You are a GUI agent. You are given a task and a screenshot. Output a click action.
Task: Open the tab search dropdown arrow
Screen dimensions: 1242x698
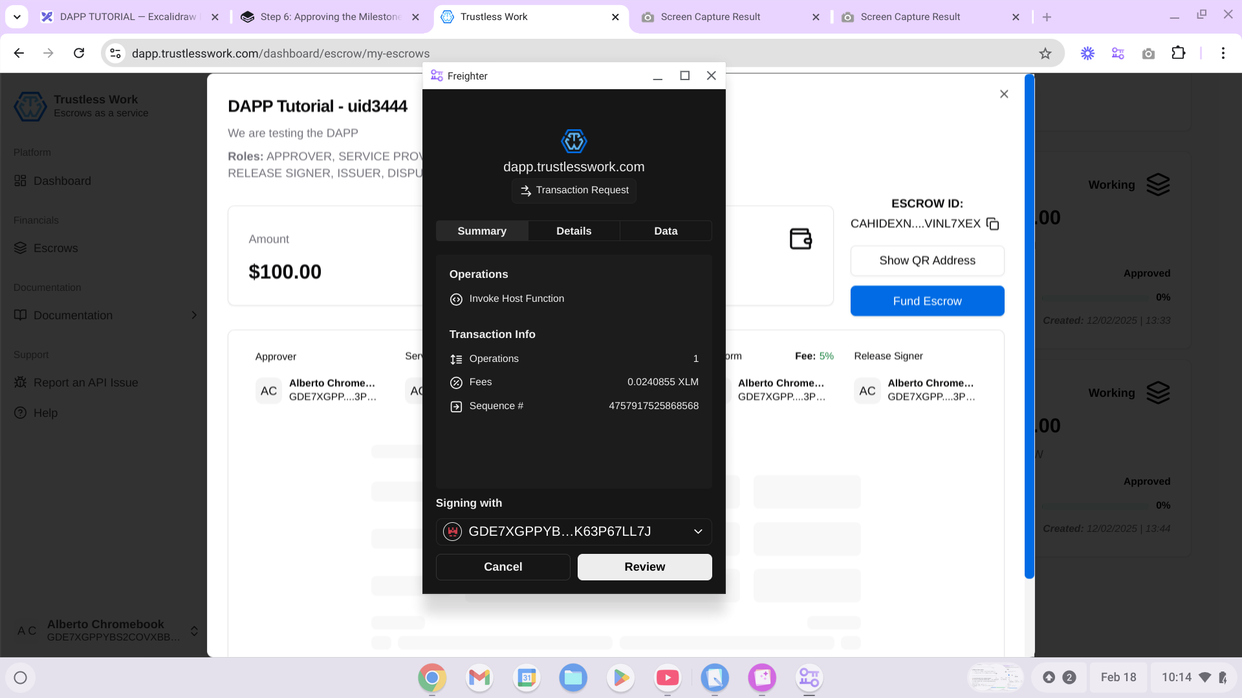[x=17, y=17]
